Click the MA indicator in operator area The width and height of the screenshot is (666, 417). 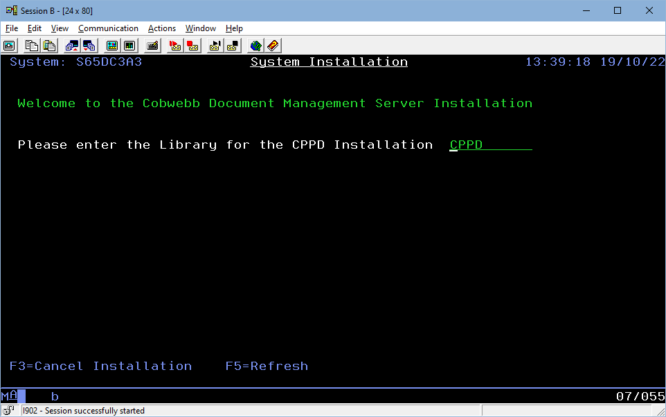tap(9, 396)
